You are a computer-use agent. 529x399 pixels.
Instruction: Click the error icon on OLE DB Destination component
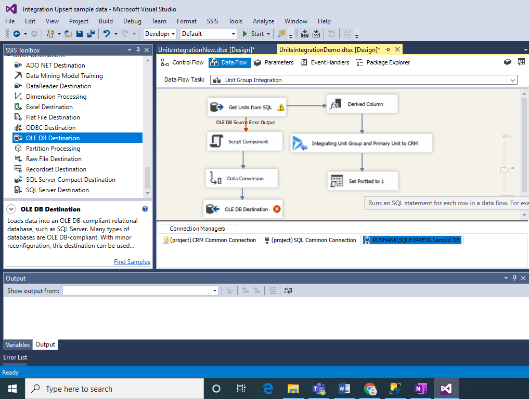tap(277, 209)
